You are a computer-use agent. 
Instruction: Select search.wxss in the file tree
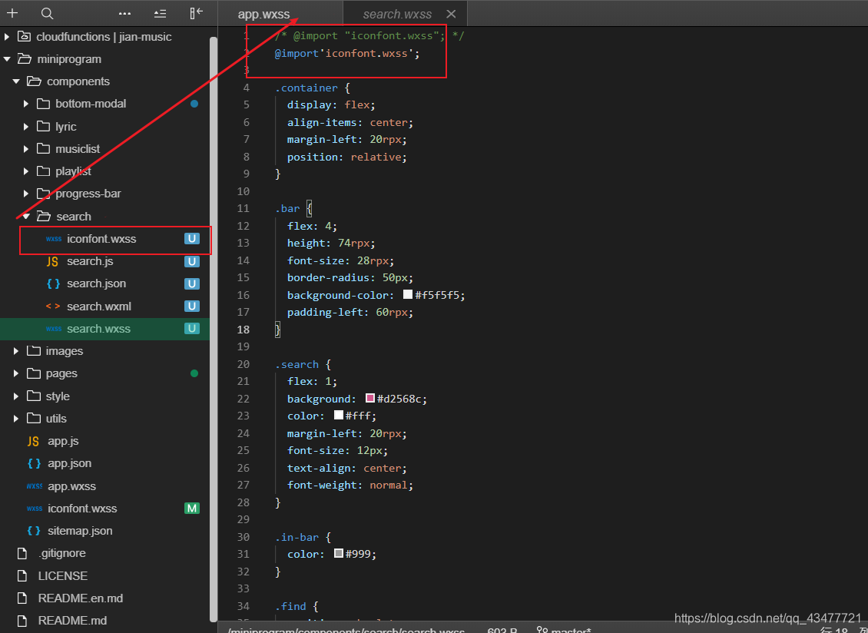click(104, 329)
